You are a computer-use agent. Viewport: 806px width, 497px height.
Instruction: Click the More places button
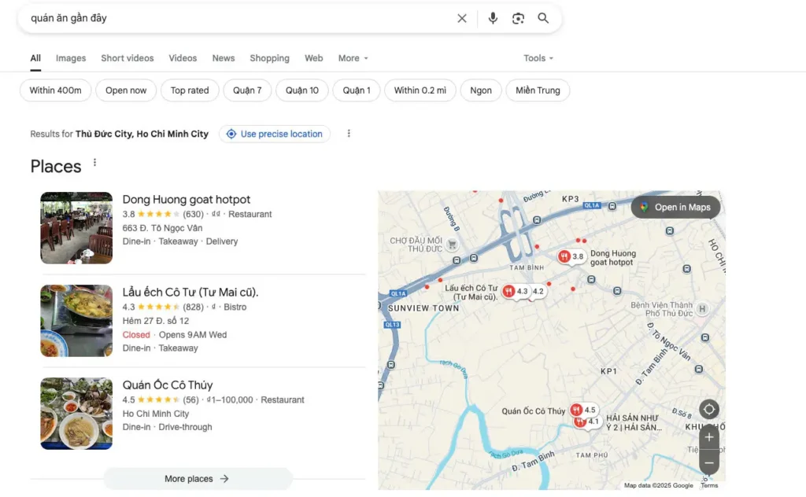[198, 478]
